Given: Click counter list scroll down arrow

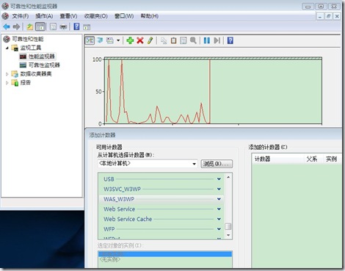Looking at the screenshot, I should 228,235.
